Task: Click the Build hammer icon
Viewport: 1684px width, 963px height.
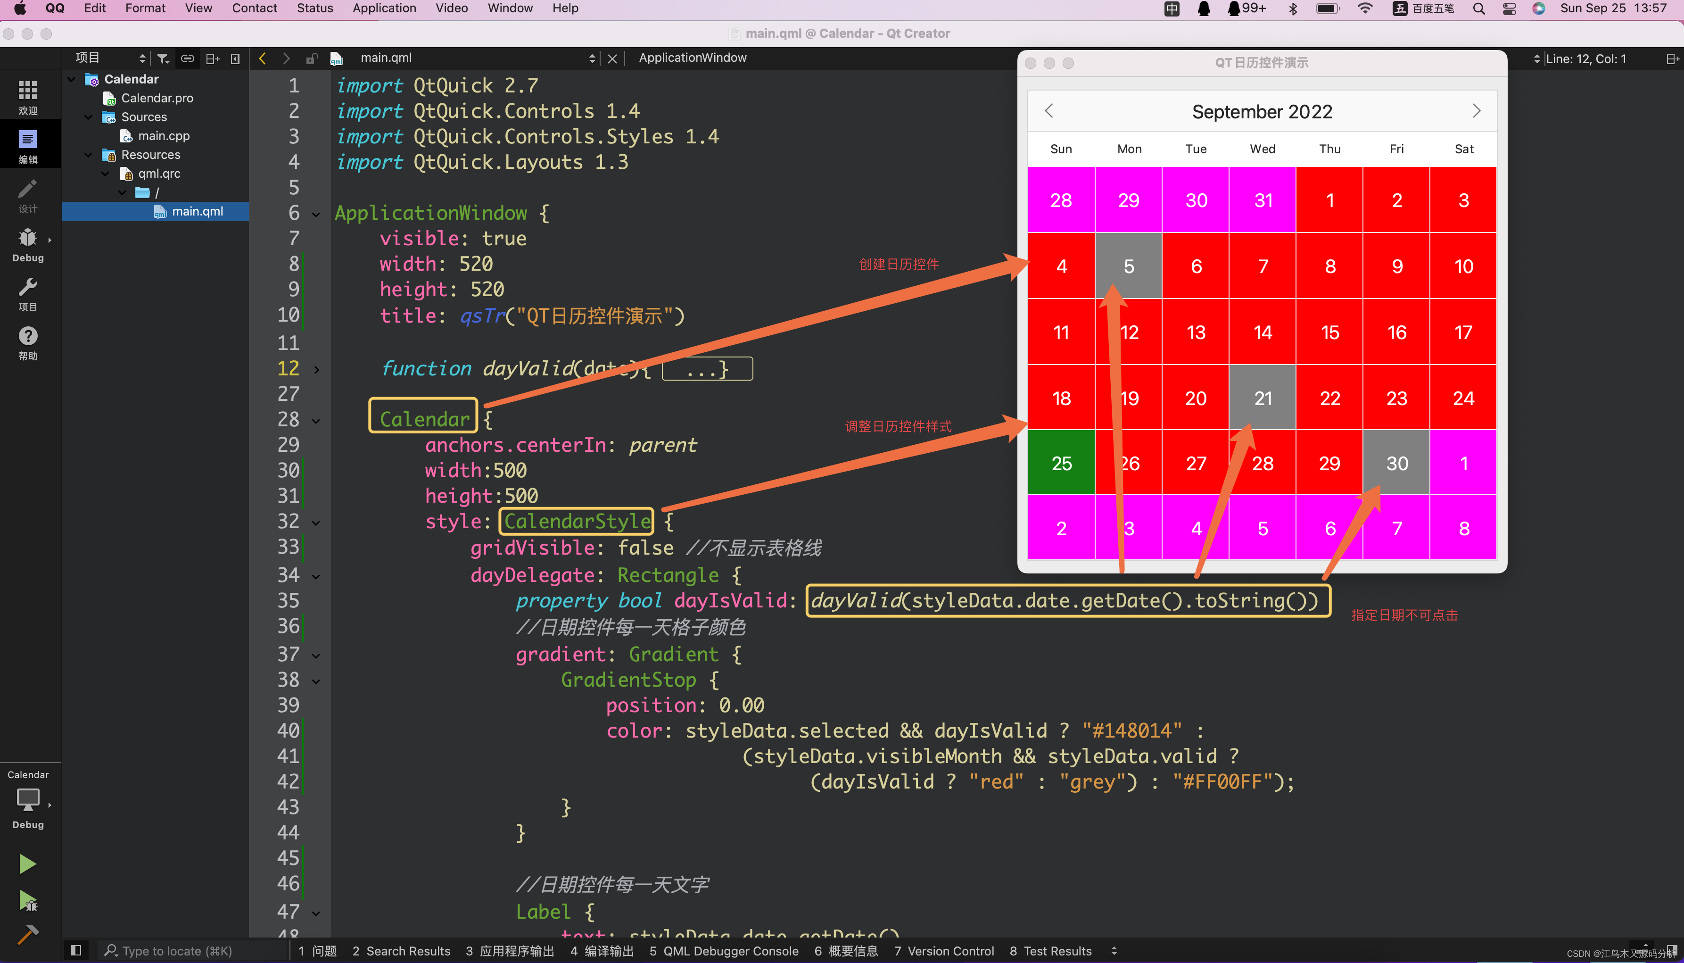Action: point(27,935)
